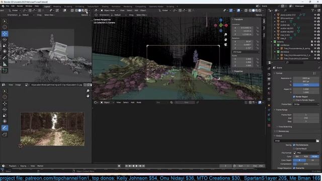322x181 pixels.
Task: Open the XYZ Euler rotation mode dropdown
Action: coord(246,52)
